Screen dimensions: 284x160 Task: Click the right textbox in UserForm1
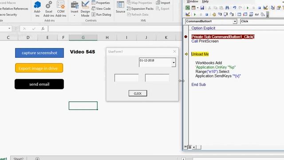coord(157,78)
